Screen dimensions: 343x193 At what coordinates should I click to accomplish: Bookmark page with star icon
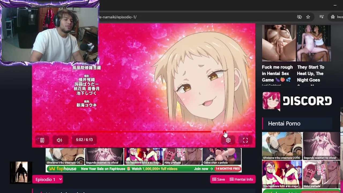pos(308,17)
